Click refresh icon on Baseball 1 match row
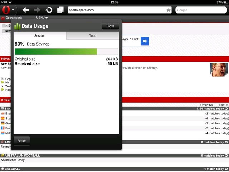229x172 pixels. coord(226,169)
